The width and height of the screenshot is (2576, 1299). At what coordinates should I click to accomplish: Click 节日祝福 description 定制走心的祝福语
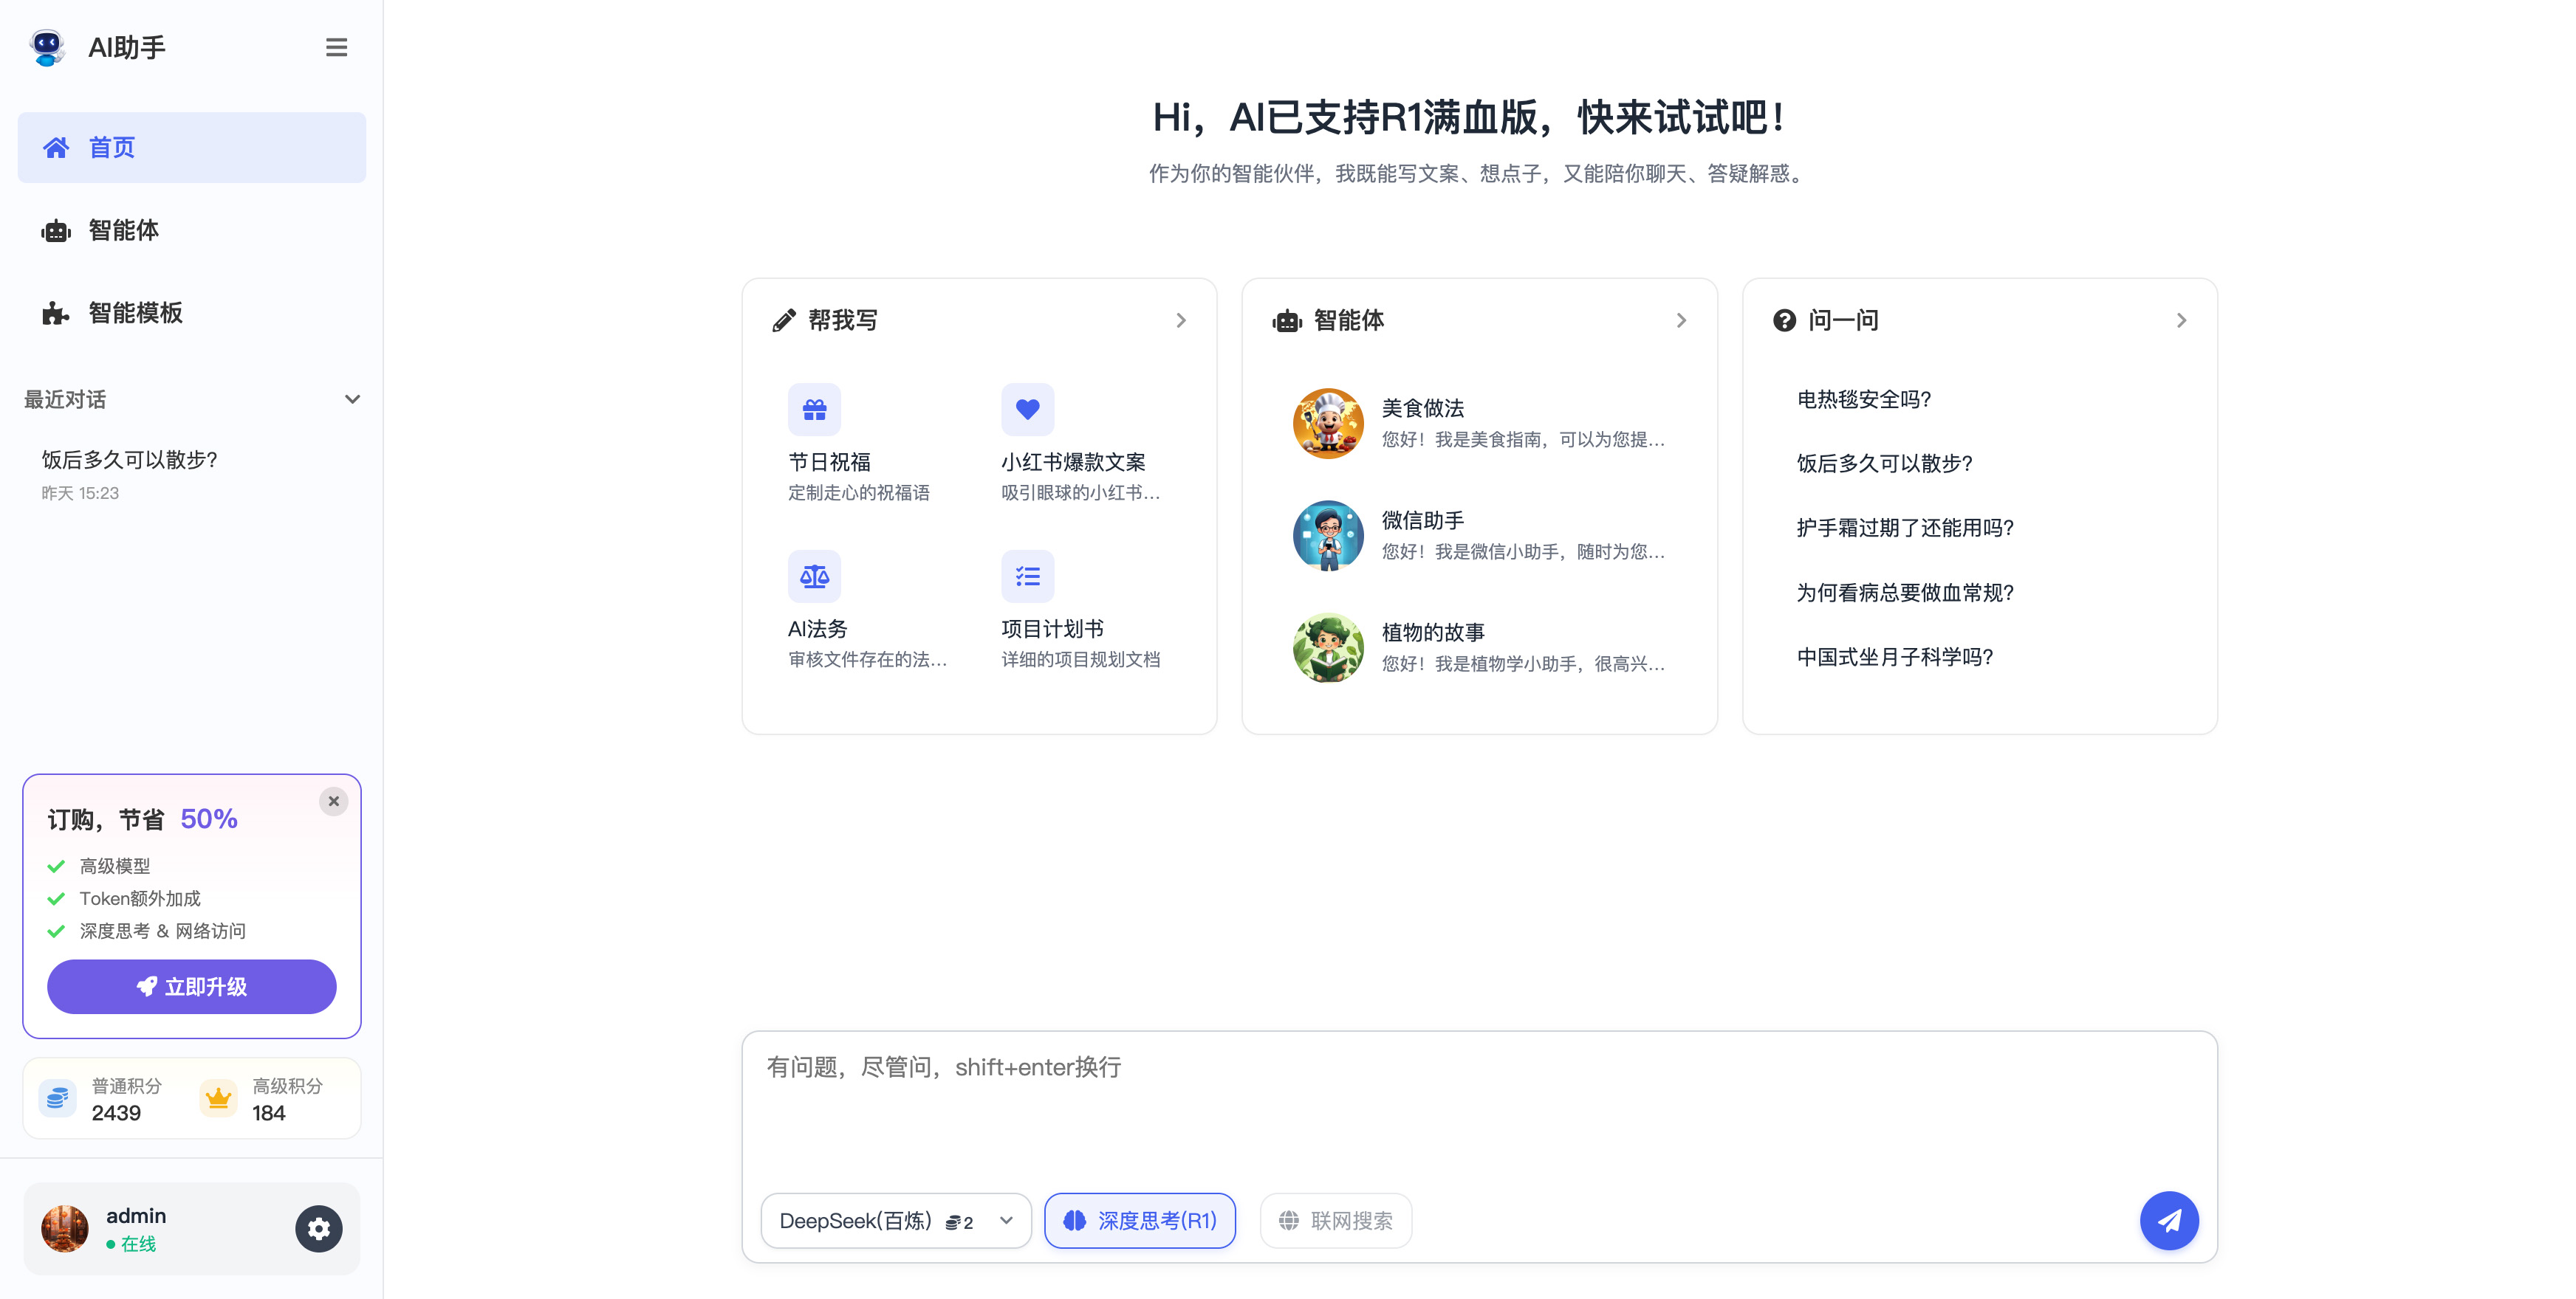click(859, 492)
